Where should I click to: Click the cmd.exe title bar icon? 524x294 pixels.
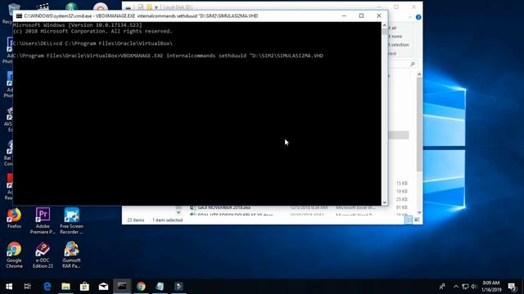[19, 16]
